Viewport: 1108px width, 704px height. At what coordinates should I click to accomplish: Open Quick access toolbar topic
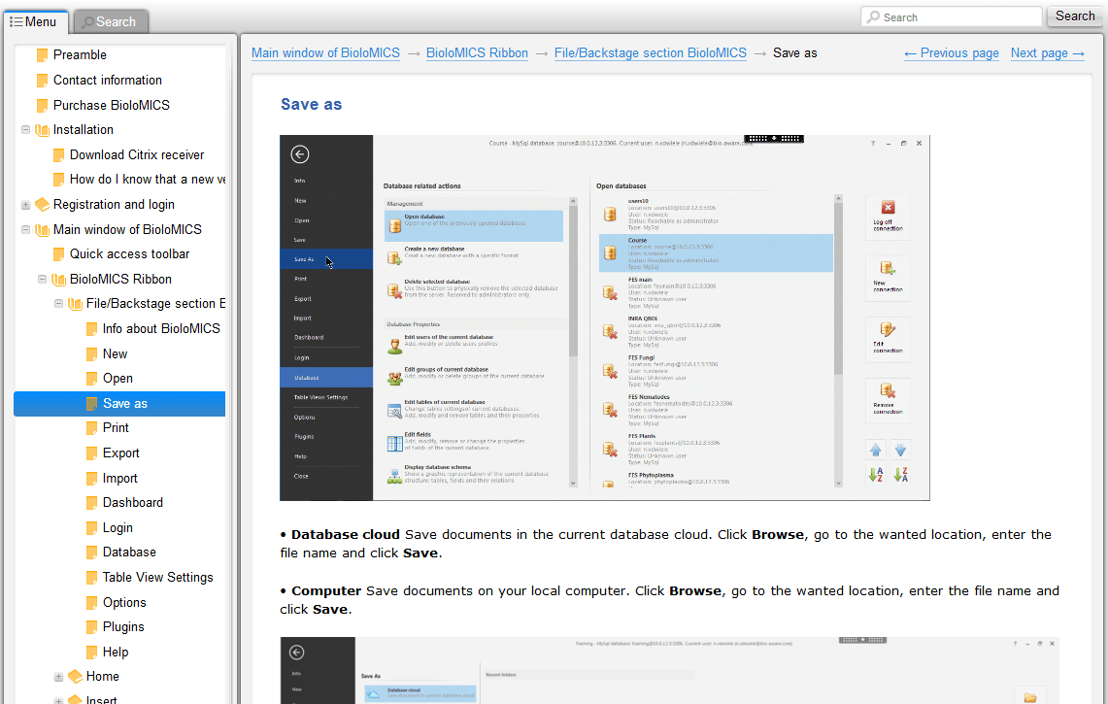(x=130, y=254)
